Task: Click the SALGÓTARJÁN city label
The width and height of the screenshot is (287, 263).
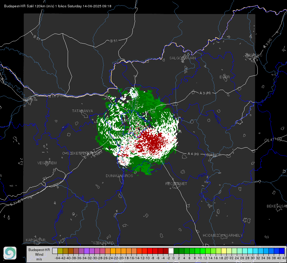Action: point(182,58)
